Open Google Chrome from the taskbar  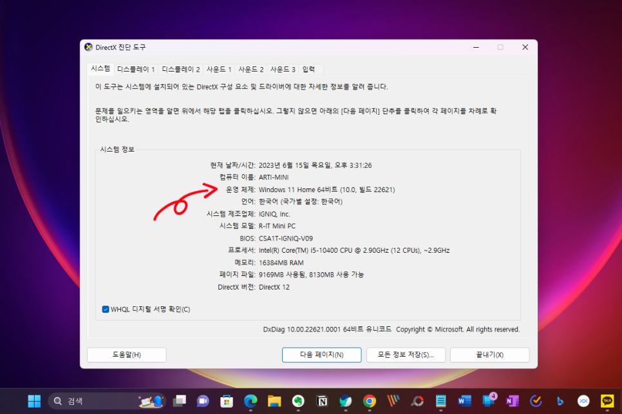pos(370,401)
